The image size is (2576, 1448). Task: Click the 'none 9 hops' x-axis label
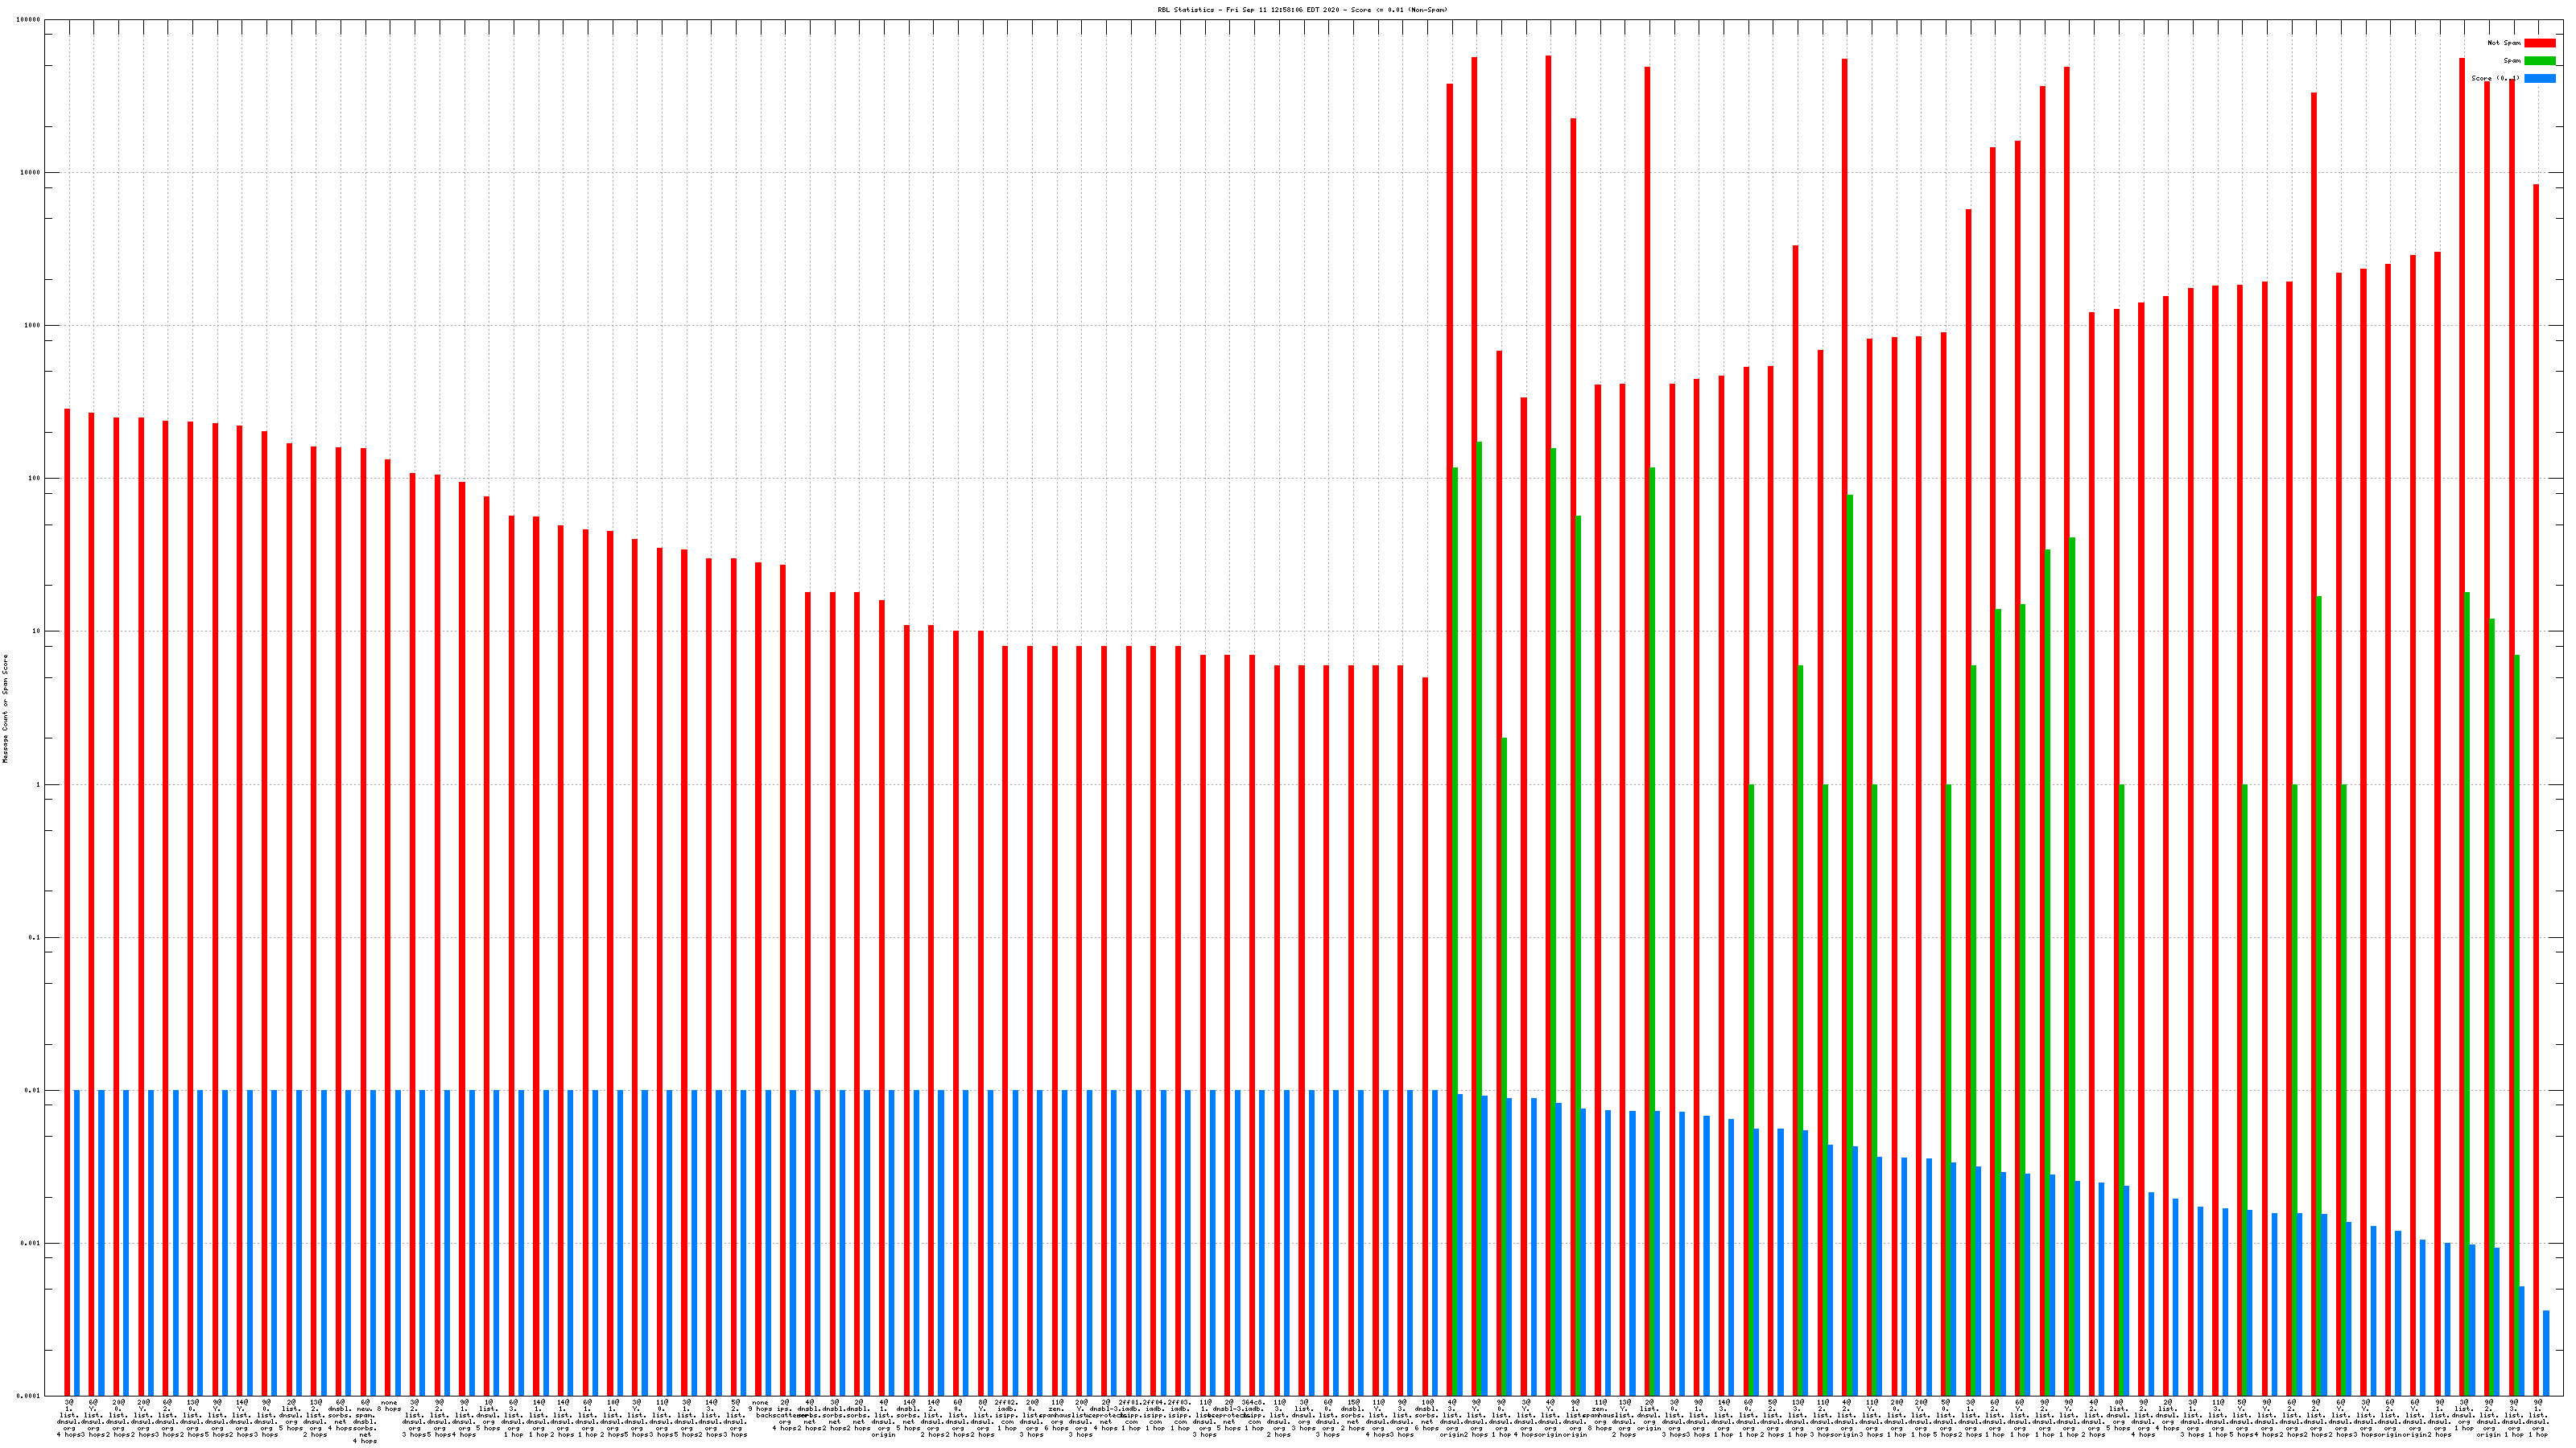tap(760, 1405)
